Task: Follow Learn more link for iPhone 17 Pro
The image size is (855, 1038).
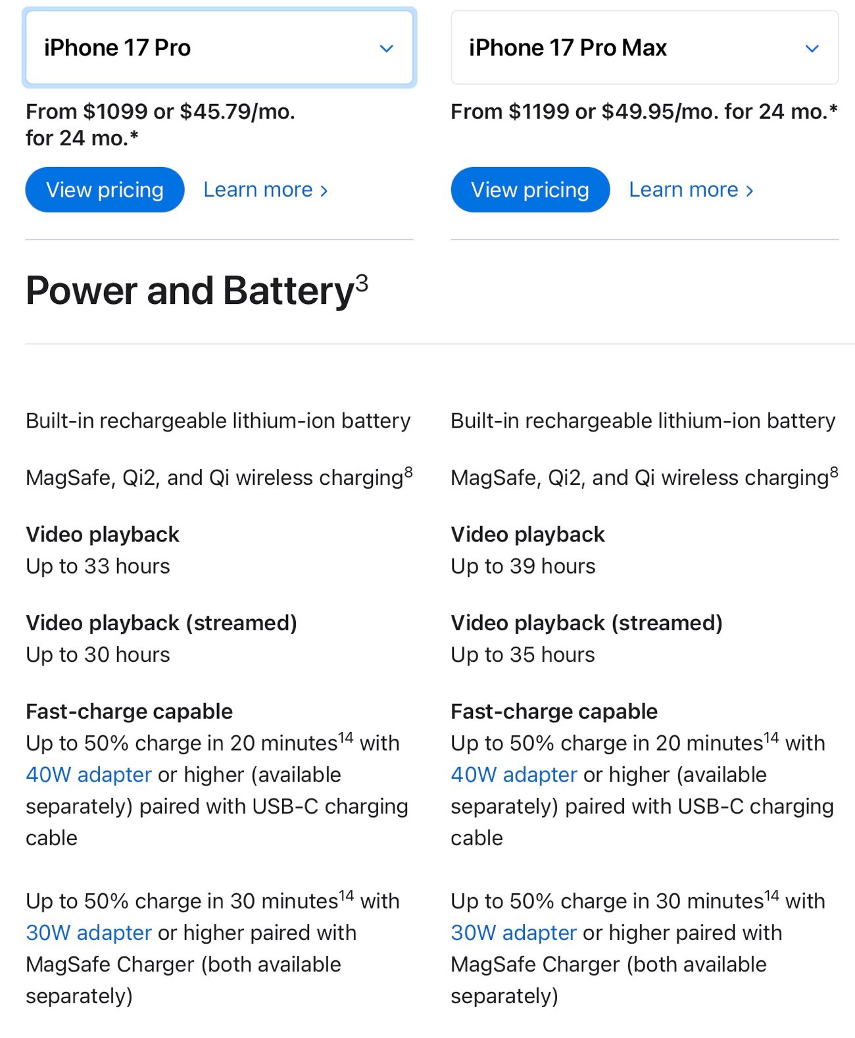Action: pos(266,189)
